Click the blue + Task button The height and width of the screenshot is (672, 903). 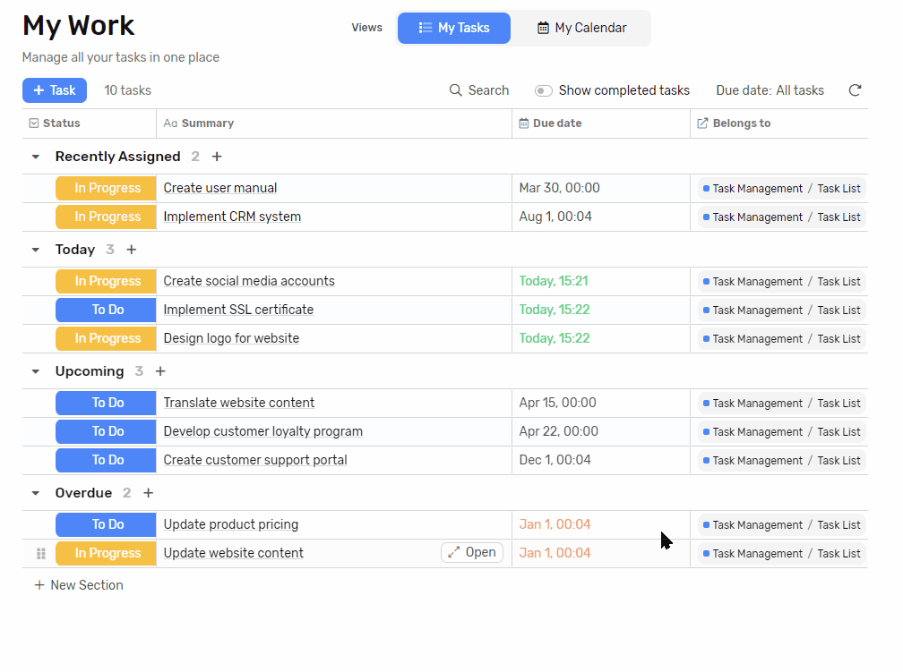tap(55, 90)
